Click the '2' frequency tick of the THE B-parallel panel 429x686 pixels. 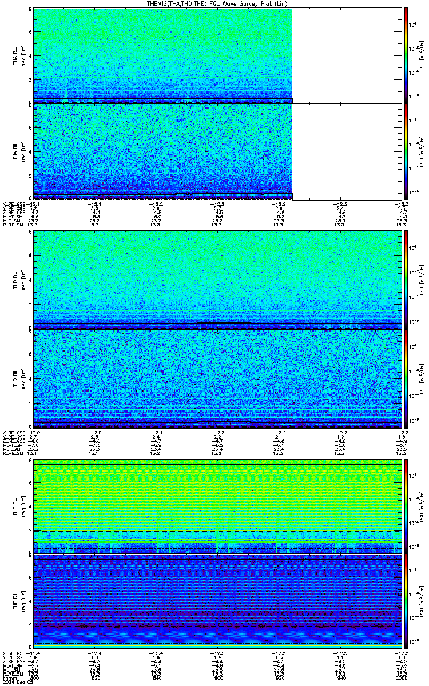coord(30,624)
